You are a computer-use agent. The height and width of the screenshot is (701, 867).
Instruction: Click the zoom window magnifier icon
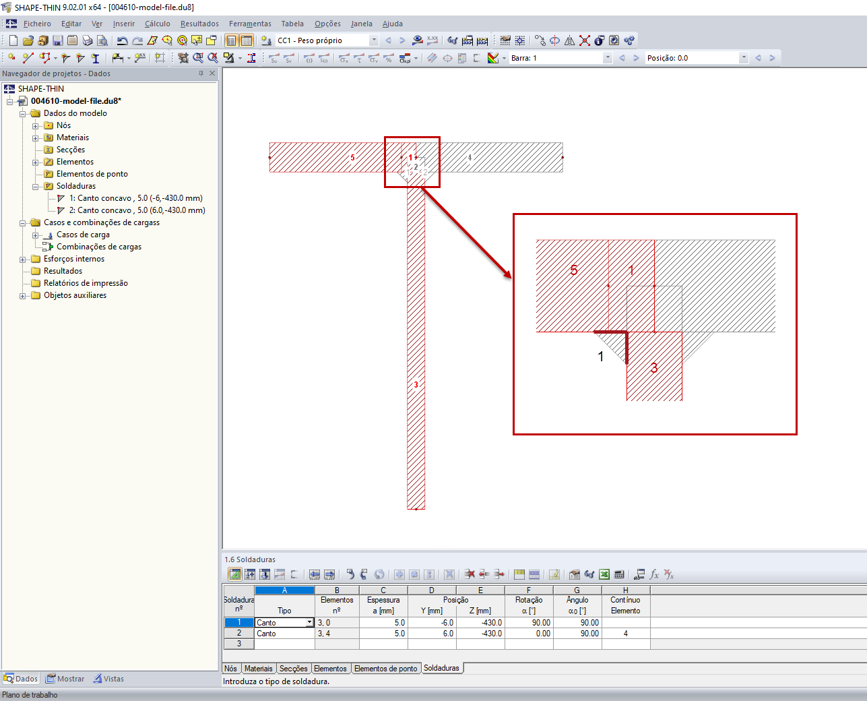(x=198, y=58)
